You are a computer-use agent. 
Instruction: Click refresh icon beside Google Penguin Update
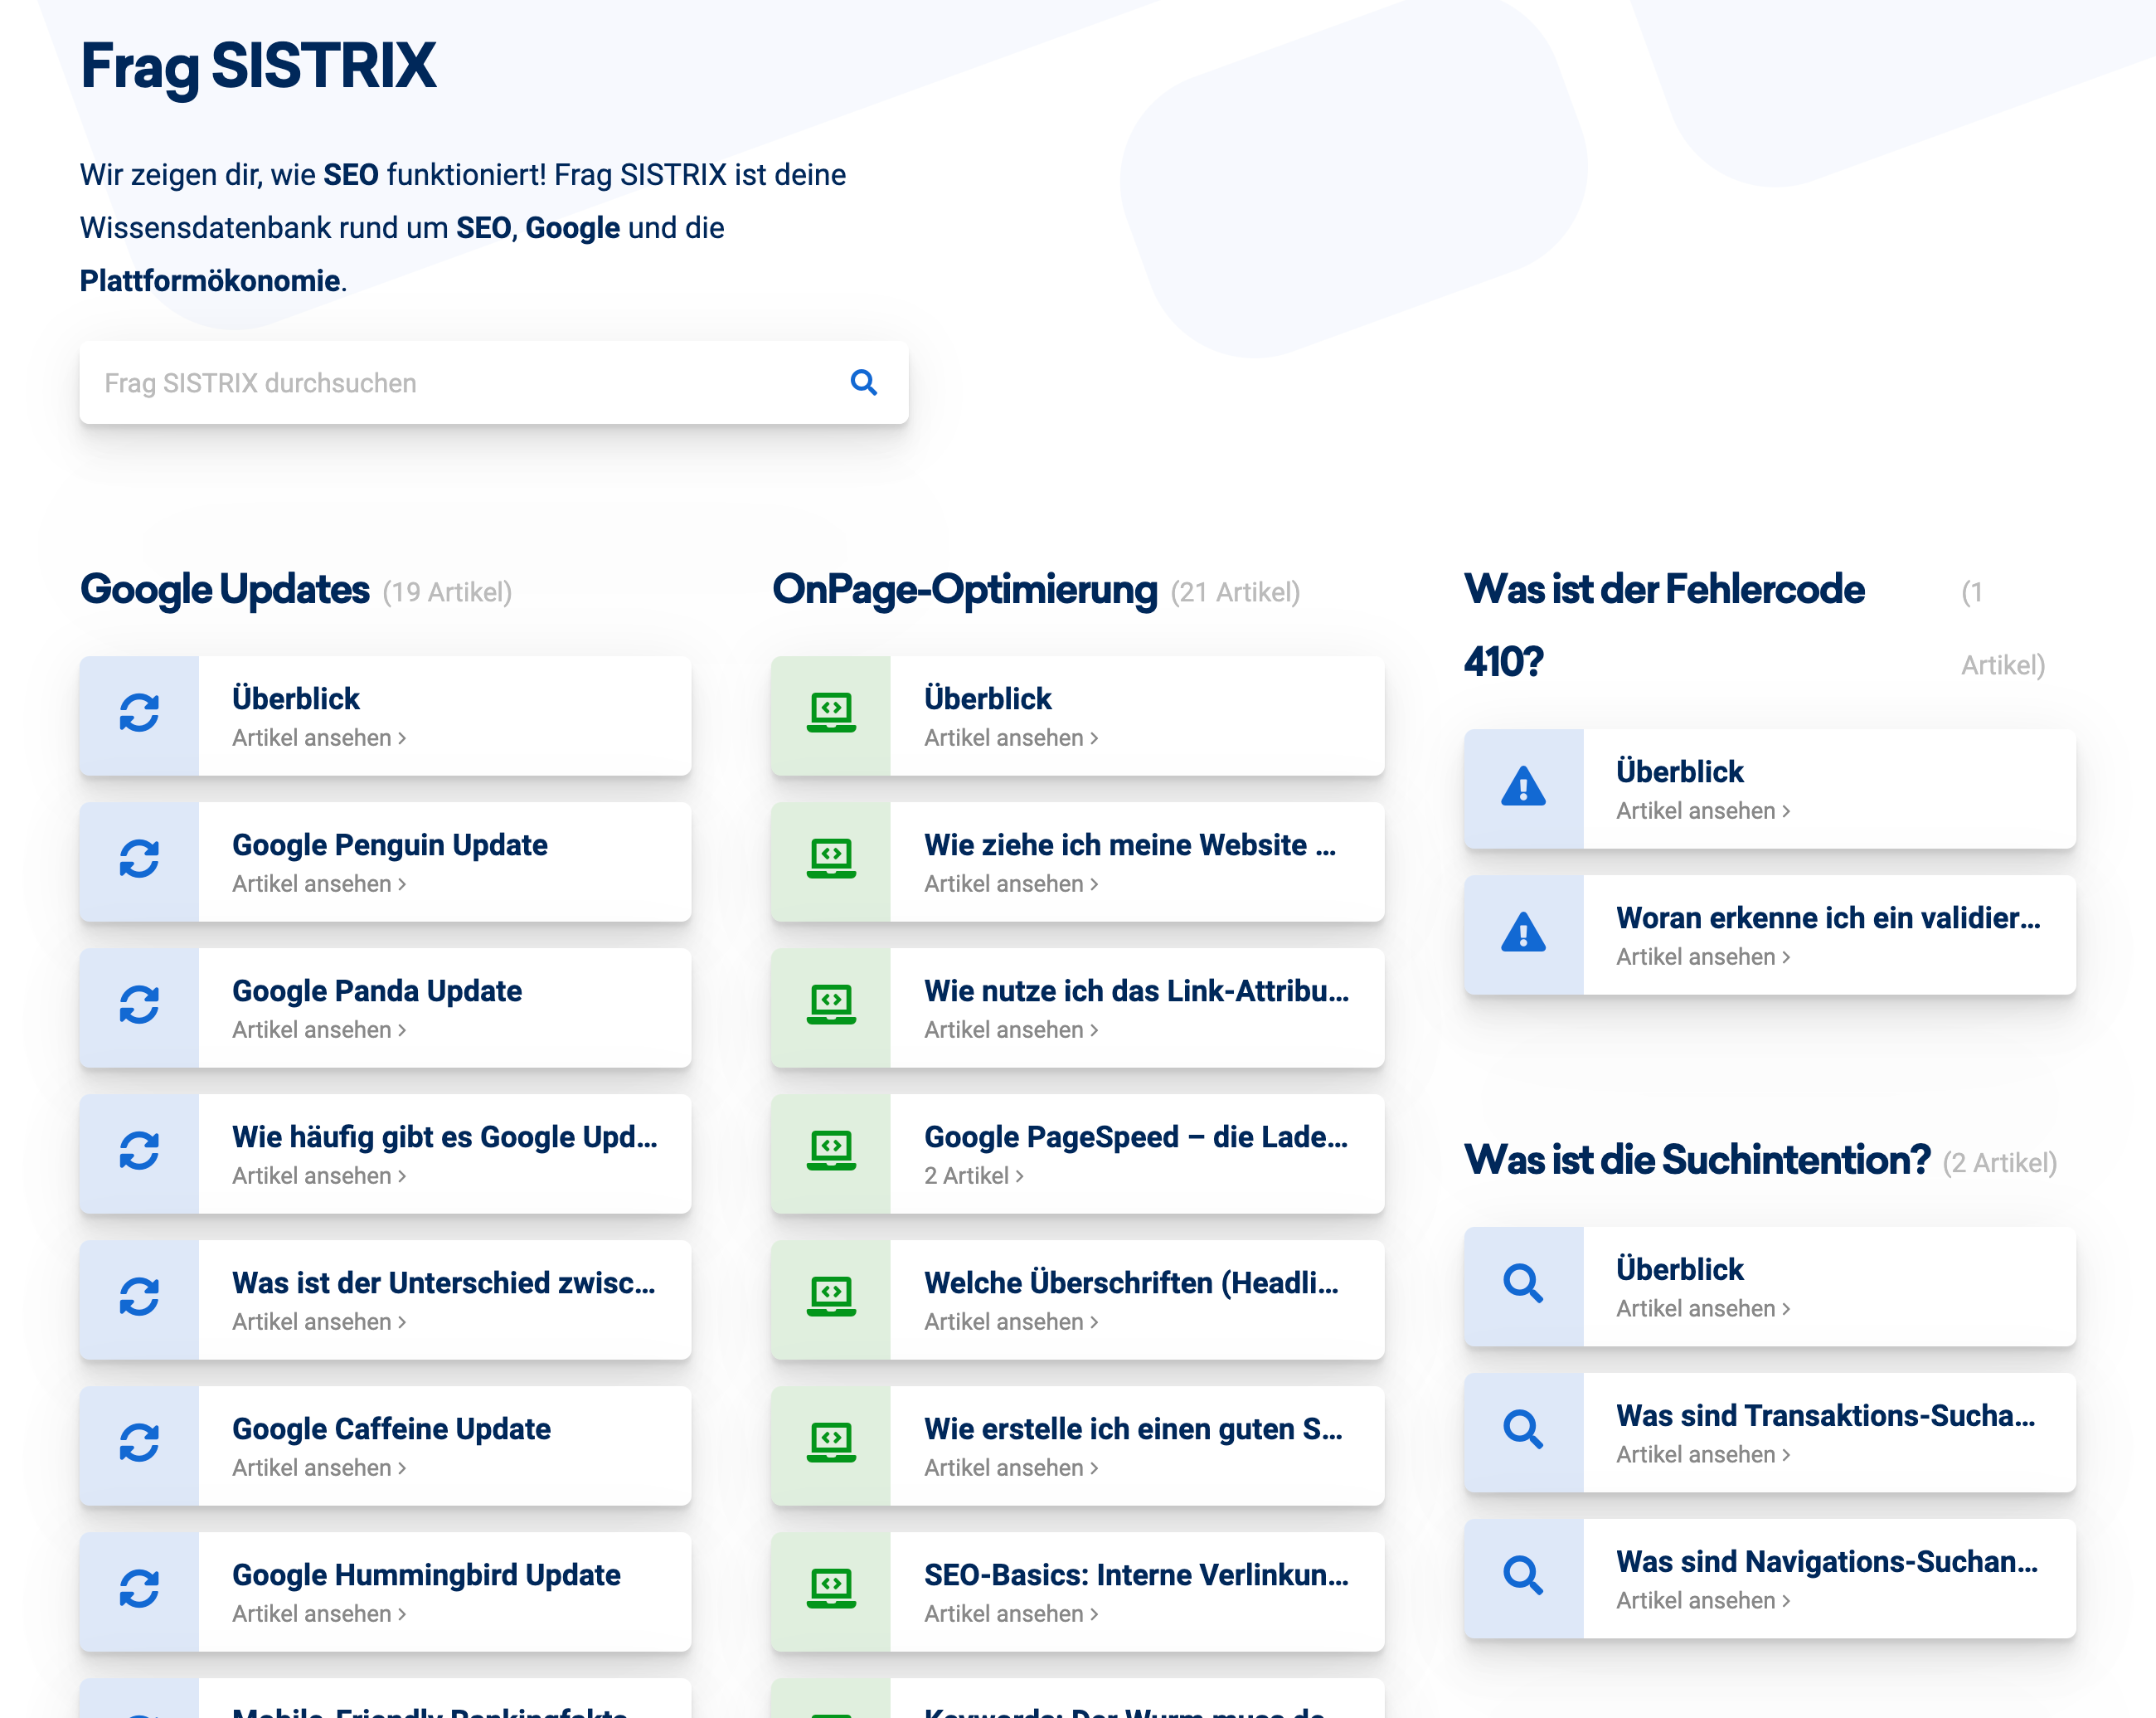coord(139,859)
